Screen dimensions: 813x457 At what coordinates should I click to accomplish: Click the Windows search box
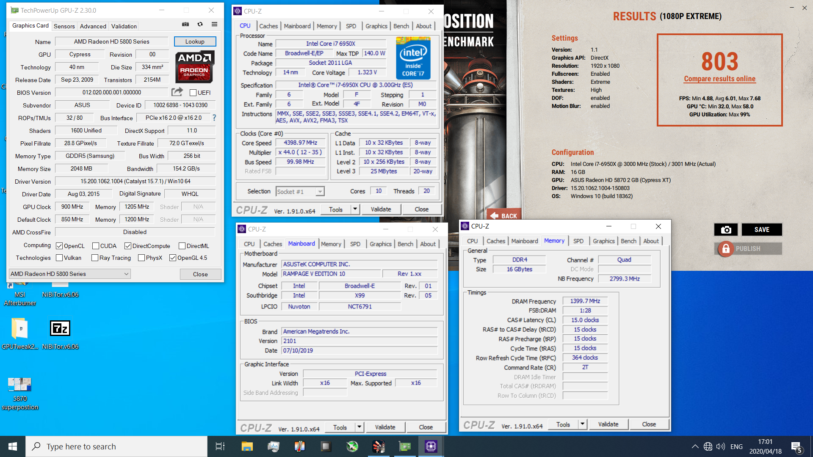[117, 446]
